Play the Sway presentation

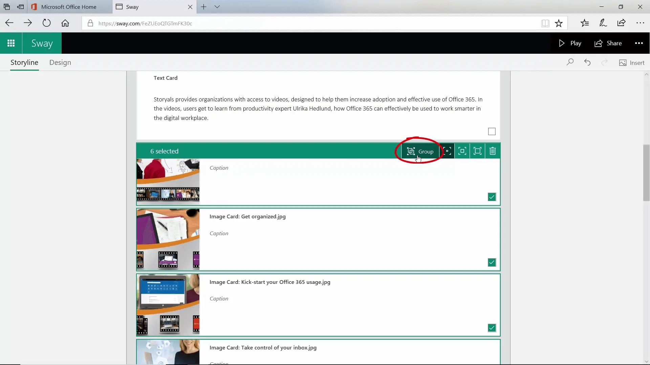pyautogui.click(x=570, y=43)
